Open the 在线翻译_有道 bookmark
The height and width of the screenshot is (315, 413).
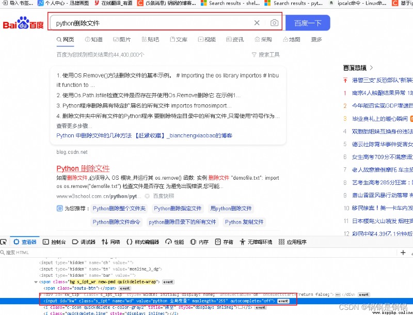(x=113, y=3)
